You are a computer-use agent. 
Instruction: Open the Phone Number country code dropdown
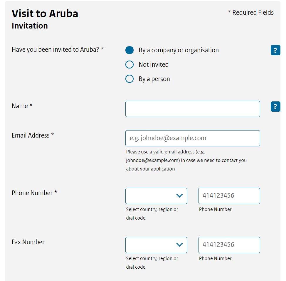pos(156,196)
